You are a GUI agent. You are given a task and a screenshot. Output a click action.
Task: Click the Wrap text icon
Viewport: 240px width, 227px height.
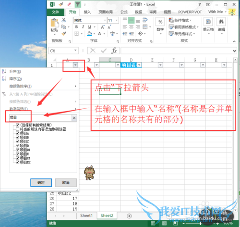145,20
